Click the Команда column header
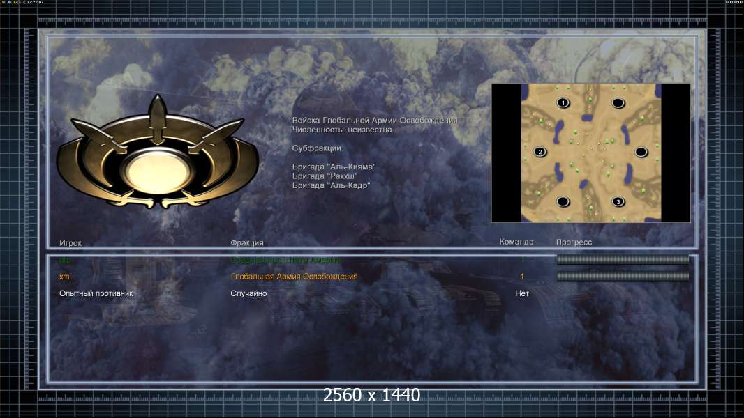The width and height of the screenshot is (744, 418). [516, 242]
